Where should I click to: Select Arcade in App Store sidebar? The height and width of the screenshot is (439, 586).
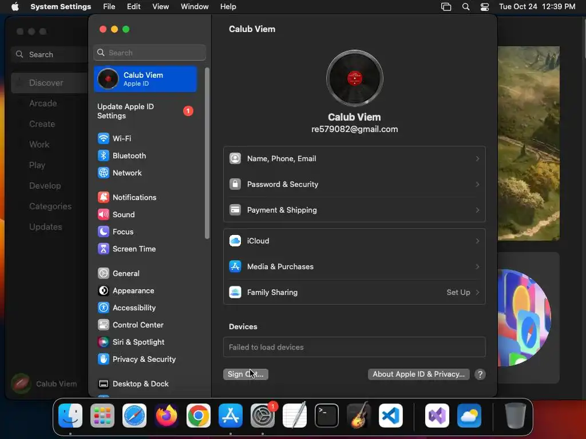click(x=50, y=103)
